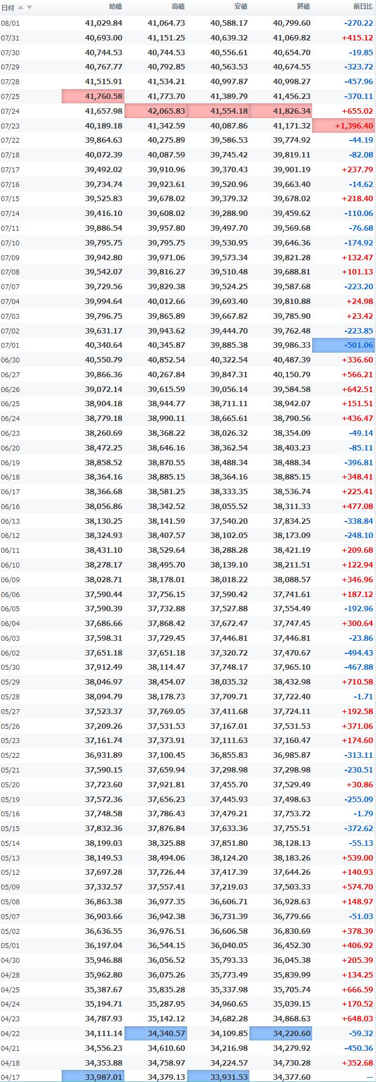Select the 07/31 date cell

click(10, 38)
